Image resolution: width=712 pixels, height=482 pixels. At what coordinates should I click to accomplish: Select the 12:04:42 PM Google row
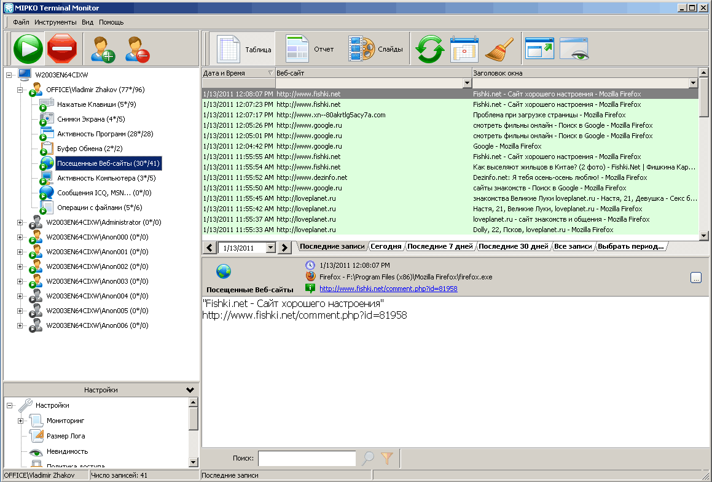pyautogui.click(x=450, y=146)
